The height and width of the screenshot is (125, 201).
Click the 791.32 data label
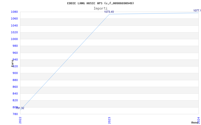[x=20, y=108]
